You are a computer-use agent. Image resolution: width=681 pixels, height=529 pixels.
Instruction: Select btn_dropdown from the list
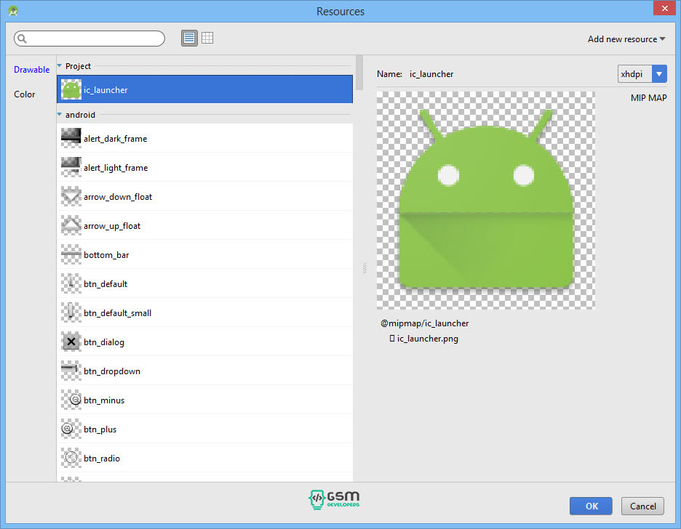[204, 371]
